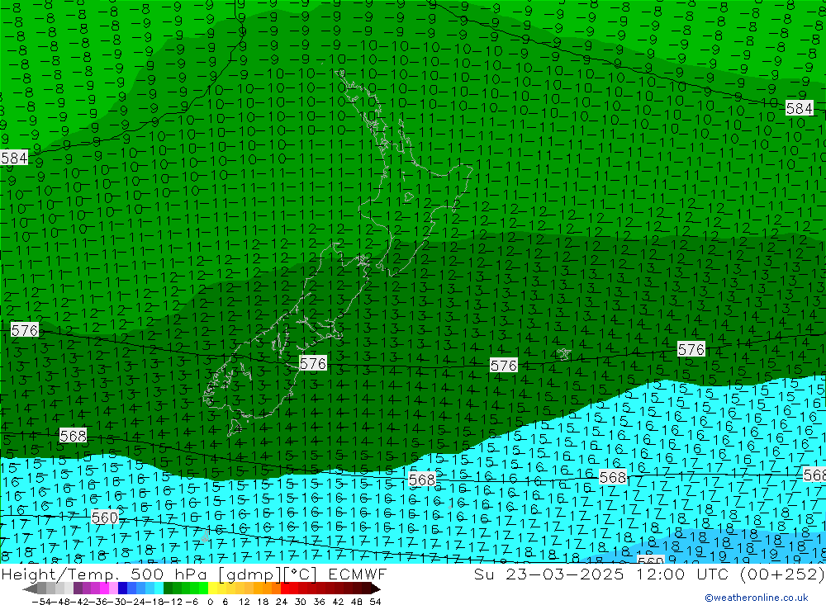Pick the cyan swatch above -18 in legend
The width and height of the screenshot is (826, 605).
159,588
